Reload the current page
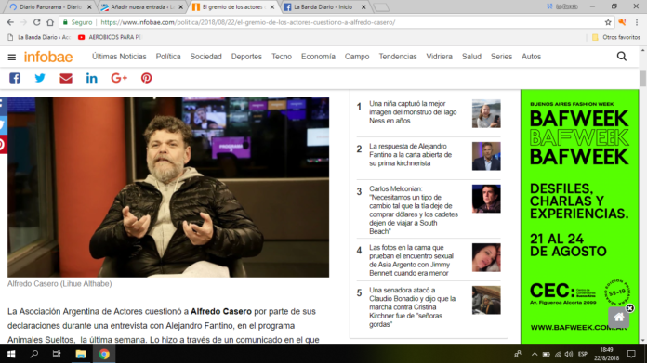The image size is (647, 363). (x=37, y=22)
